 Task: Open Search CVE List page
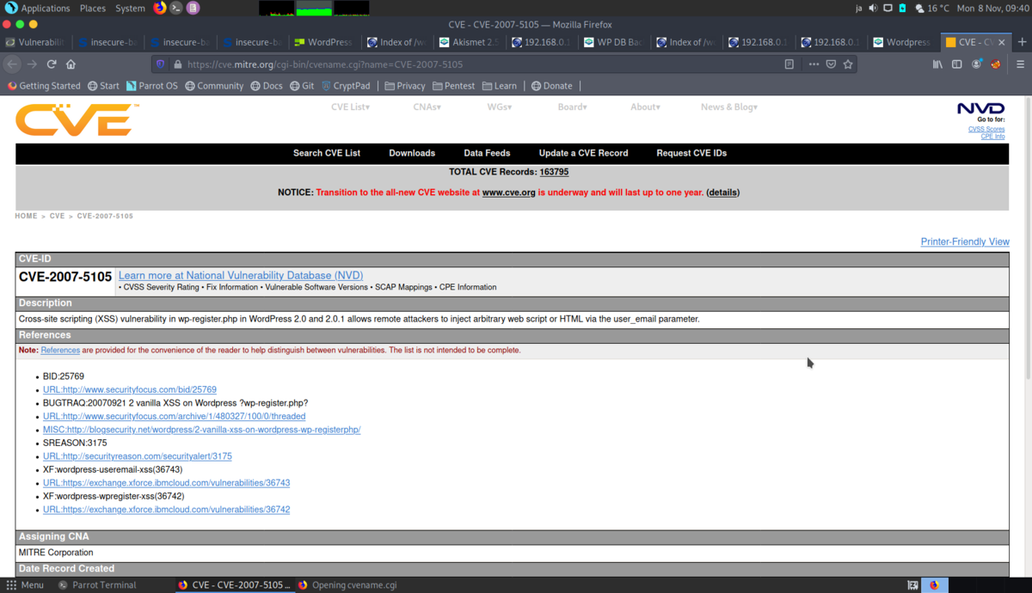(327, 153)
